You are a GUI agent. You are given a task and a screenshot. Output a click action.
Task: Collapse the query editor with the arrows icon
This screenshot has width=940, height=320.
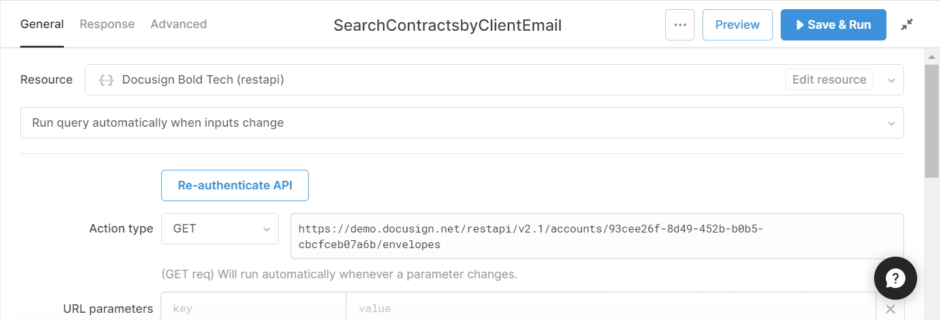click(907, 25)
